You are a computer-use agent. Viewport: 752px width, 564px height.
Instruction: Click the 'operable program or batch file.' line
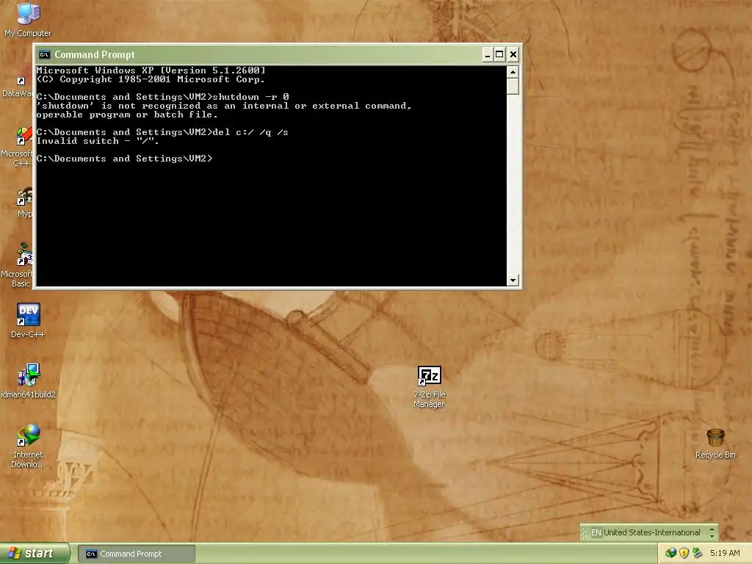[127, 115]
